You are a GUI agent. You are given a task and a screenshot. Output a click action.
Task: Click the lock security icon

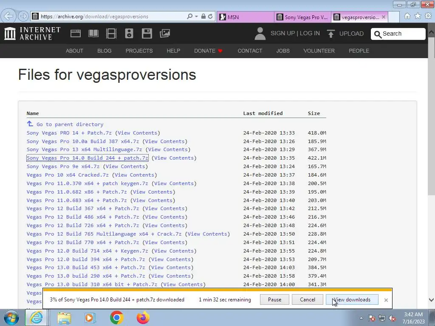click(x=203, y=17)
